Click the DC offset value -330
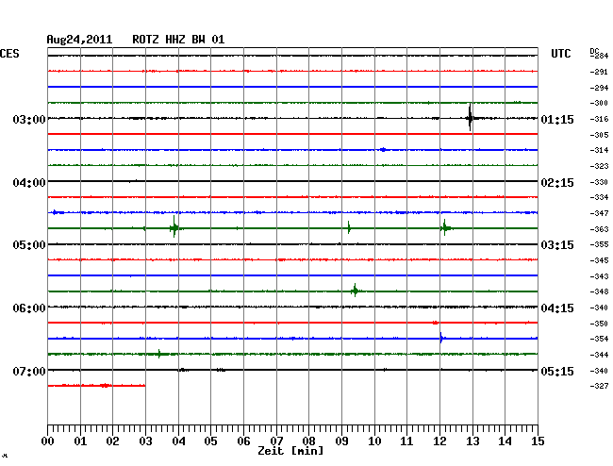 [x=599, y=182]
